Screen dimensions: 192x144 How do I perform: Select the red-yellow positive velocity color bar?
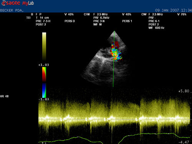click(44, 74)
